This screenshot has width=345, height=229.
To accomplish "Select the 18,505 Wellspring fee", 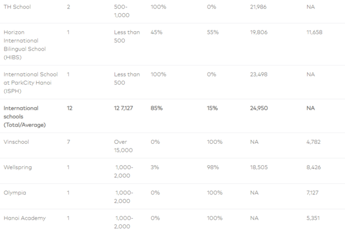I will click(x=259, y=167).
